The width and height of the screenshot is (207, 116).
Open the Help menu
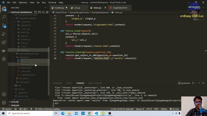pos(61,3)
